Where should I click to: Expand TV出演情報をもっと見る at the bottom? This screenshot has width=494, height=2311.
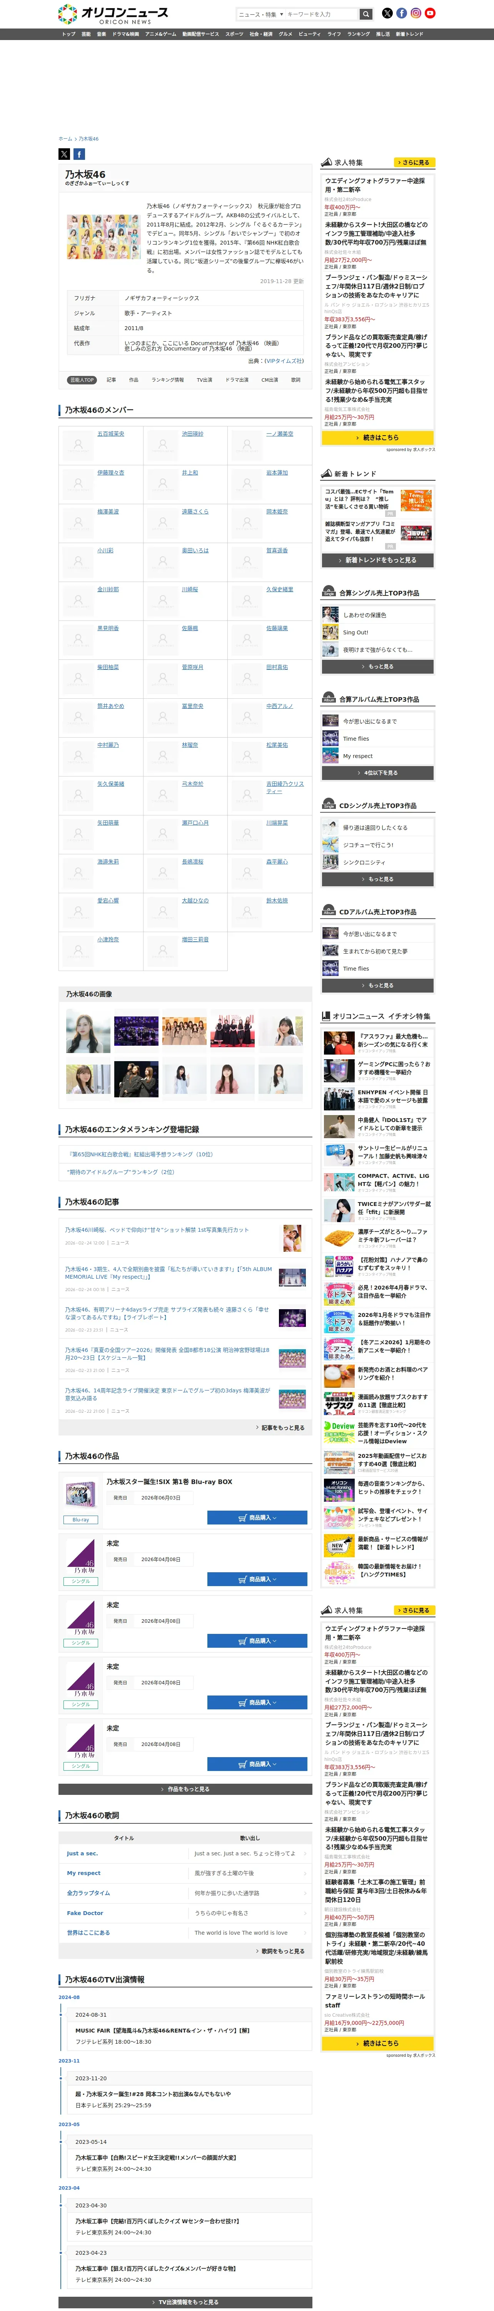click(x=185, y=2302)
